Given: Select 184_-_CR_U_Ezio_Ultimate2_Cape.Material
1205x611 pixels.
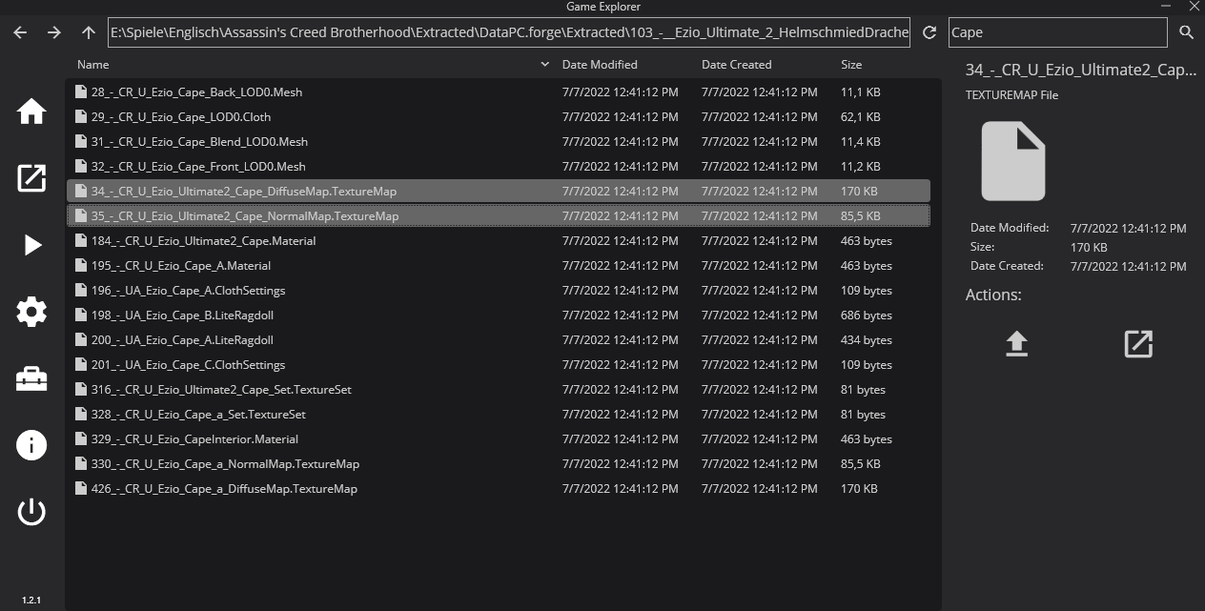Looking at the screenshot, I should [x=499, y=241].
